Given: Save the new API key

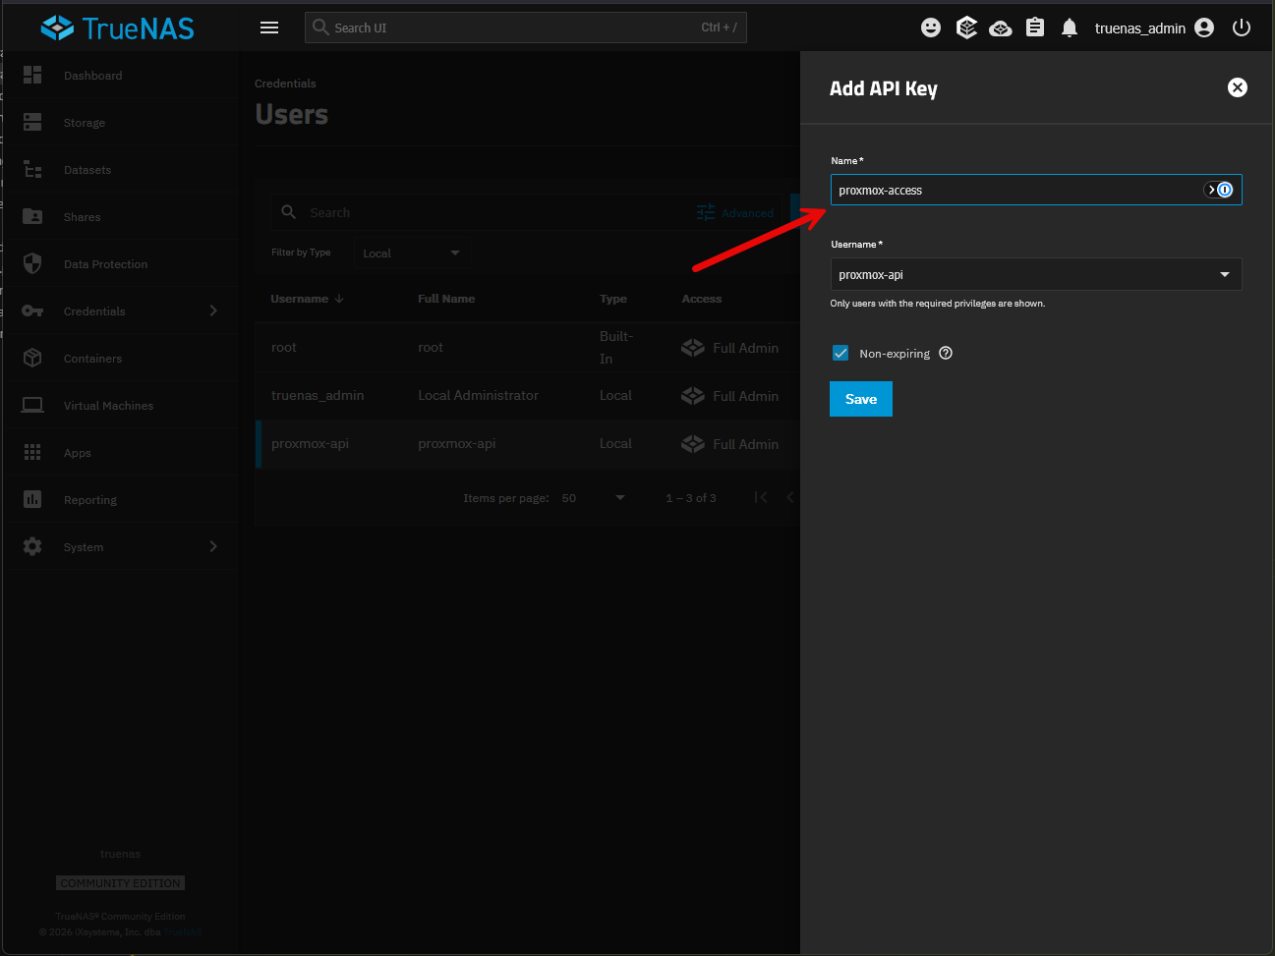Looking at the screenshot, I should click(x=861, y=399).
